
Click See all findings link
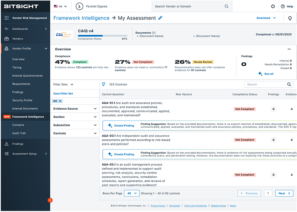coord(269,74)
